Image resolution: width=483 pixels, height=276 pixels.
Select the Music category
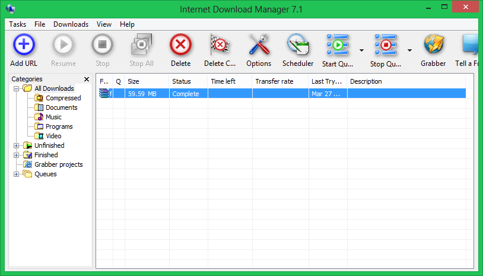click(x=53, y=117)
